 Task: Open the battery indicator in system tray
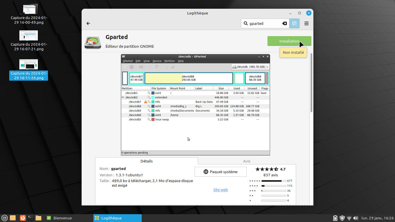[x=335, y=218]
